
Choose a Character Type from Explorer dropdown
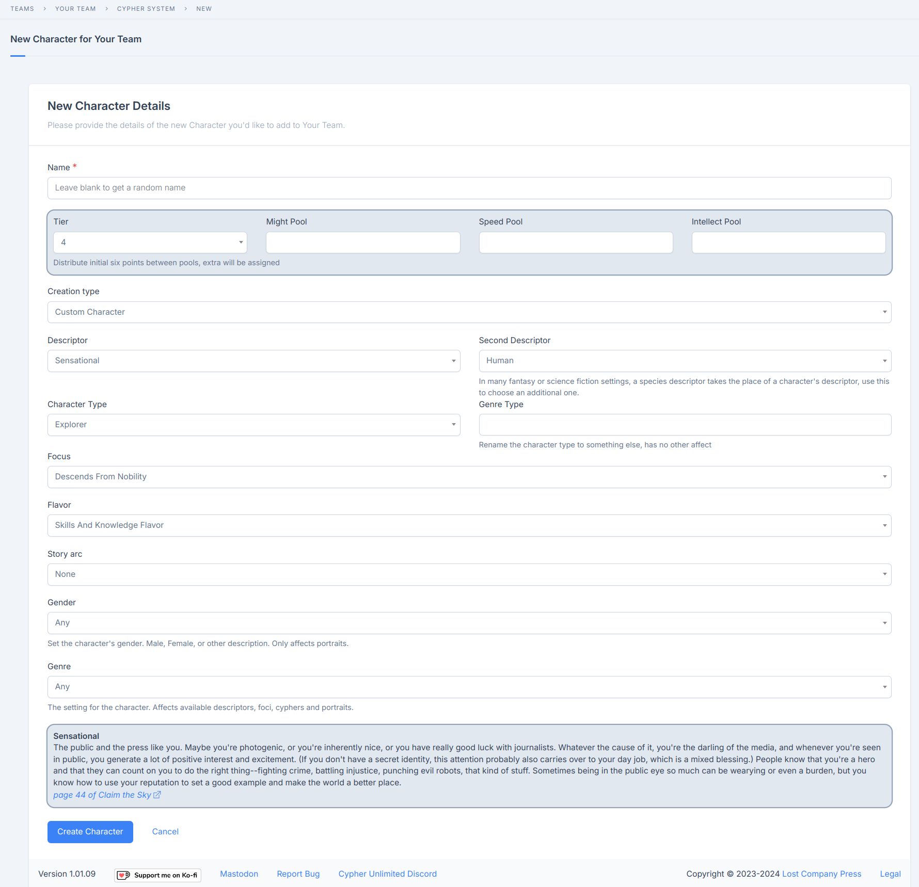click(253, 425)
